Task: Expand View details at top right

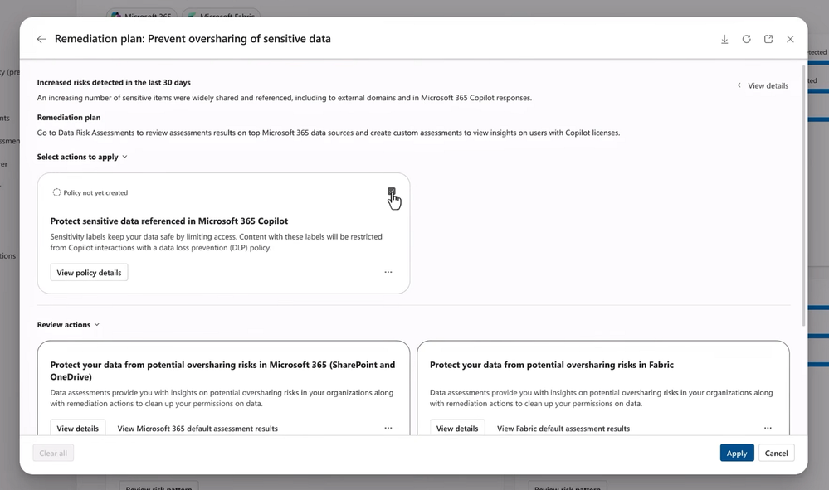Action: click(x=763, y=85)
